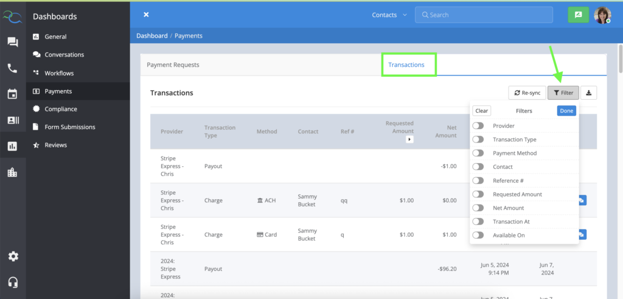Click the -$1.00 net amount cell

(x=448, y=166)
